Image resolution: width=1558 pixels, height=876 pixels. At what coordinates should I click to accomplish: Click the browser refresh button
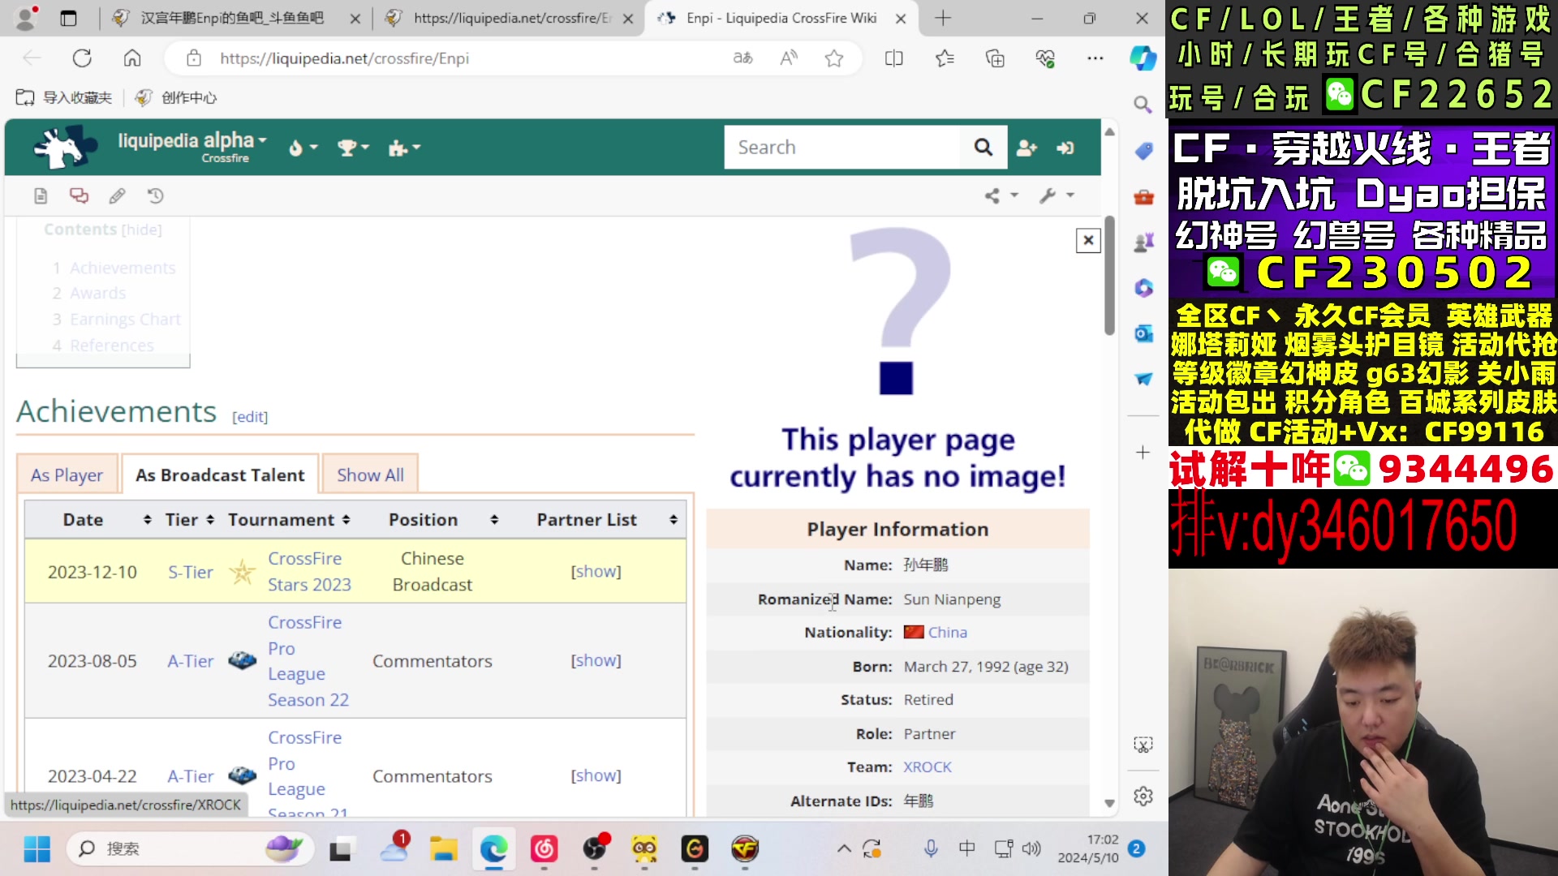[x=82, y=58]
